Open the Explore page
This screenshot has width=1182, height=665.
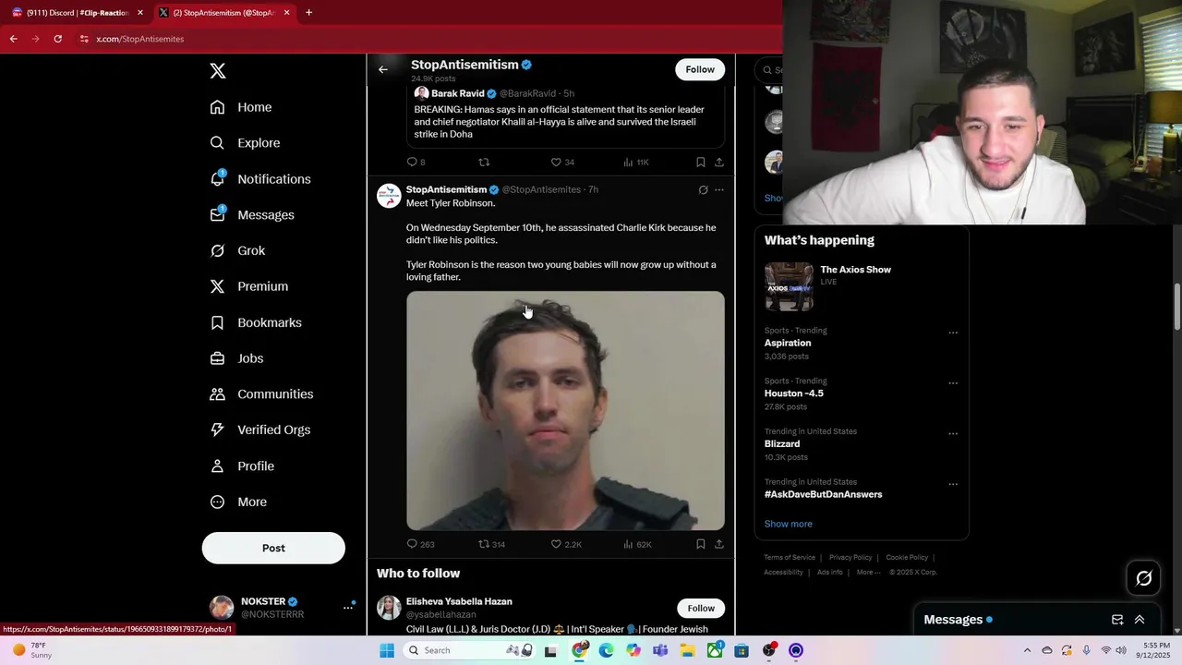[x=245, y=143]
